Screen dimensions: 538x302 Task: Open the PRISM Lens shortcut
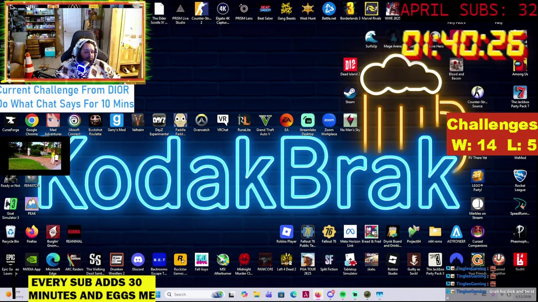tap(244, 12)
